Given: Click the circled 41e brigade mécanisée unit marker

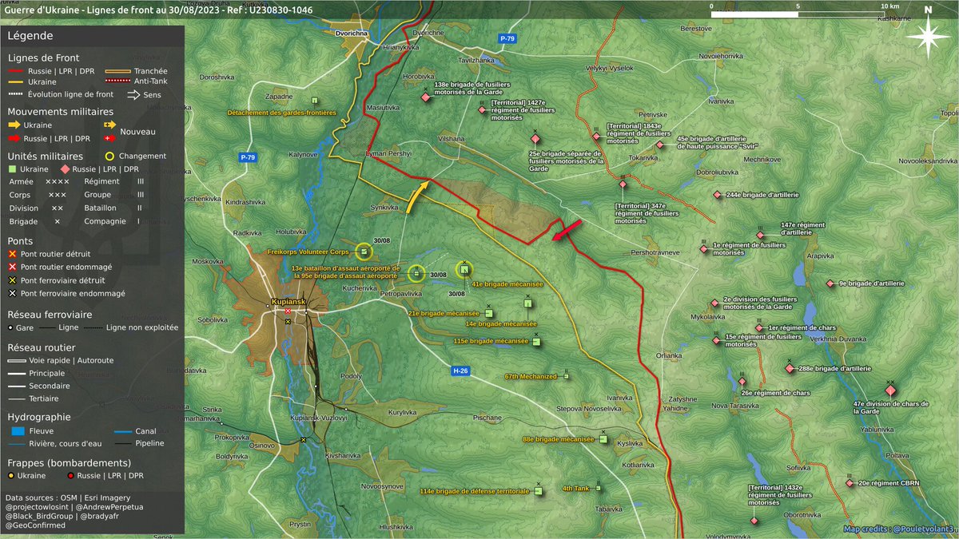Looking at the screenshot, I should pyautogui.click(x=464, y=269).
